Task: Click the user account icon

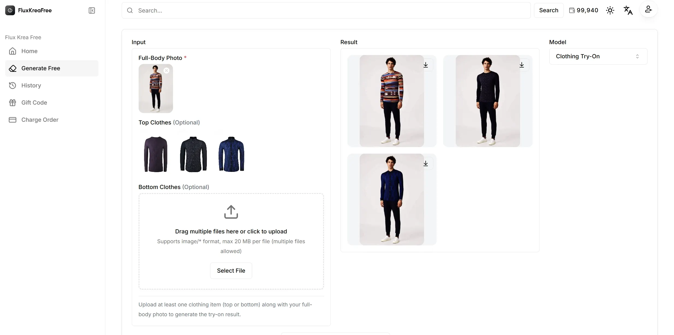Action: point(648,10)
